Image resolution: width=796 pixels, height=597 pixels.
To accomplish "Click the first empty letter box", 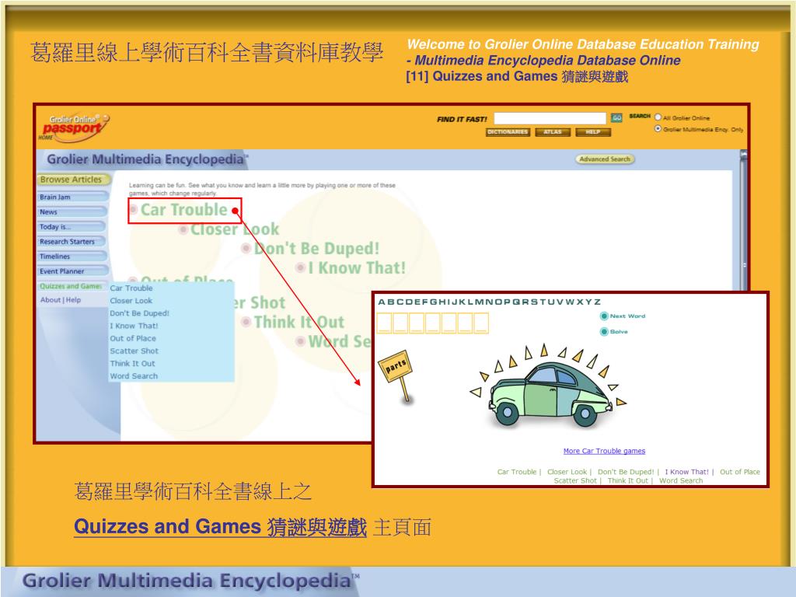I will tap(384, 323).
